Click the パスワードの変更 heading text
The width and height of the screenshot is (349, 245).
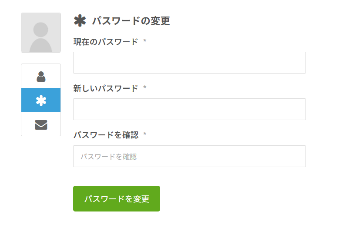pos(131,20)
